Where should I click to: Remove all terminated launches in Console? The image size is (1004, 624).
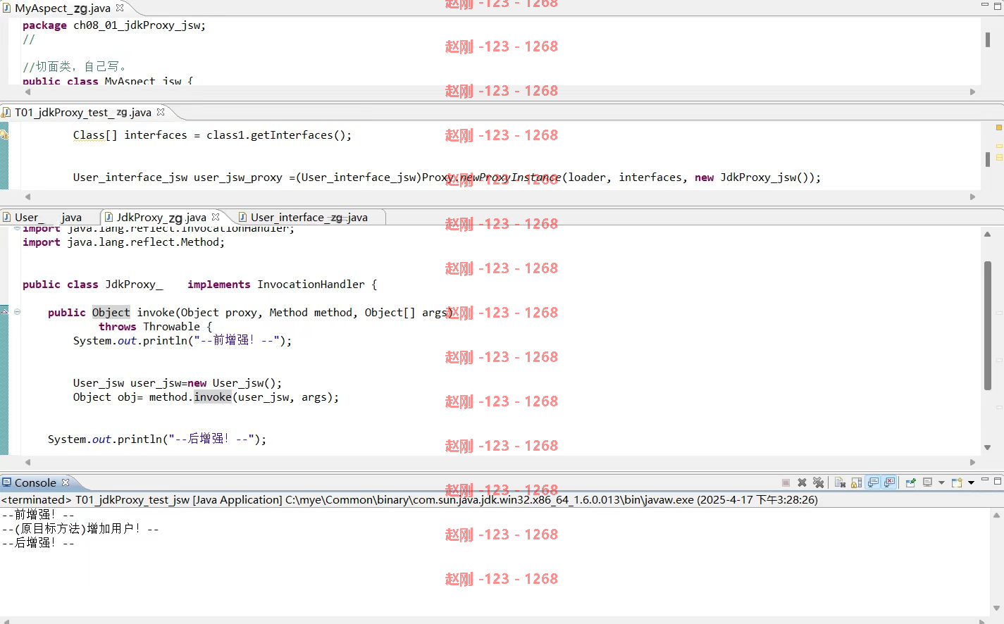click(x=818, y=482)
